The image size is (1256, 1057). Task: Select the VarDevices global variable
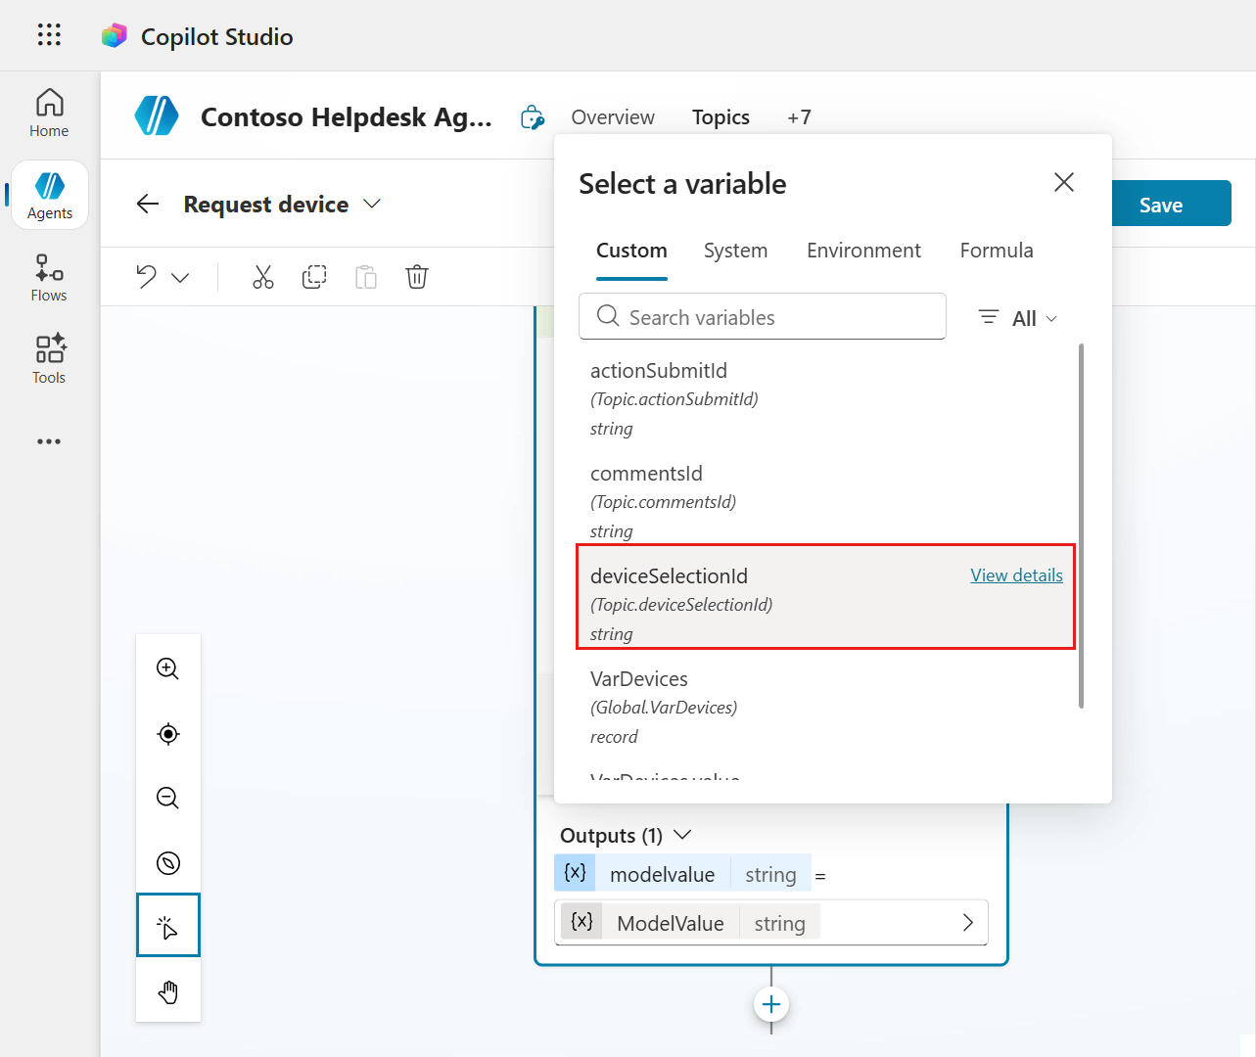click(826, 707)
